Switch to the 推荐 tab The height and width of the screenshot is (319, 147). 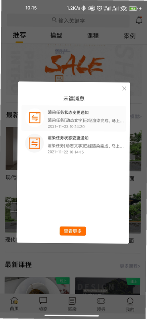pyautogui.click(x=20, y=35)
